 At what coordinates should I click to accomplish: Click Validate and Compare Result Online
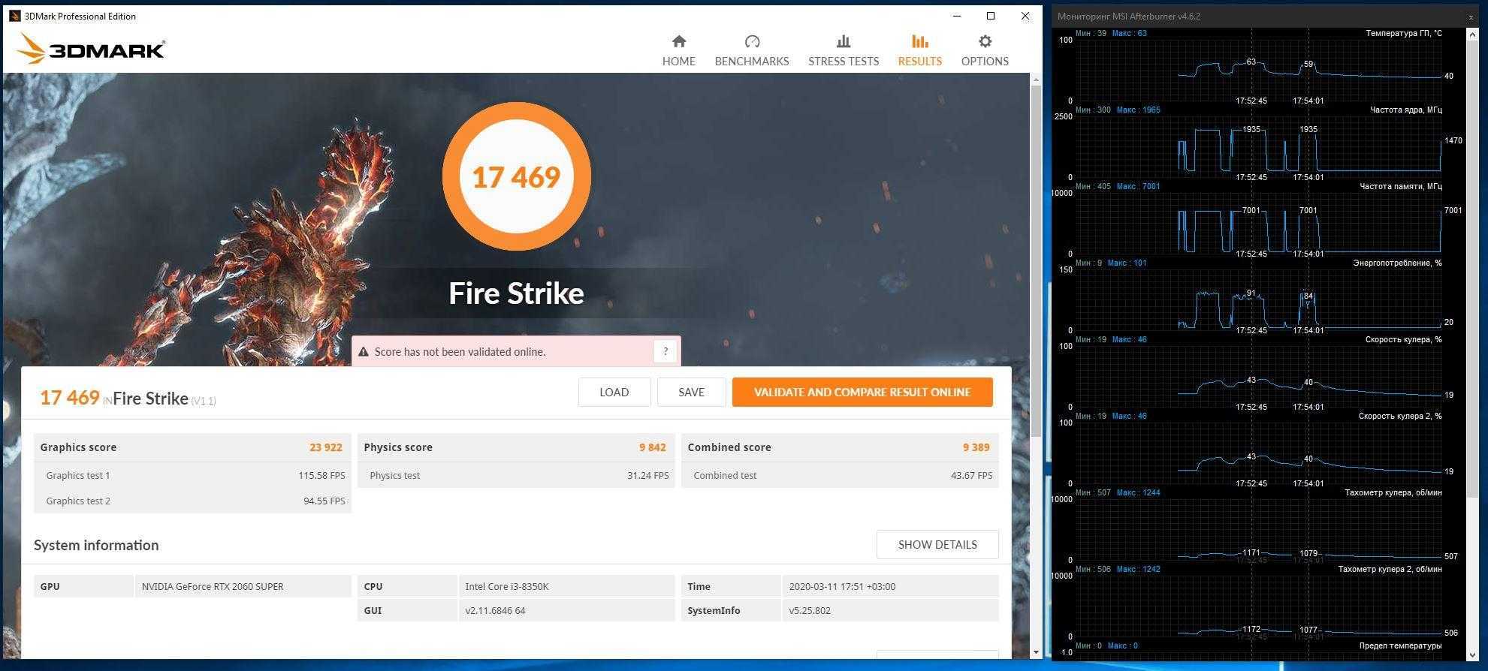[862, 392]
